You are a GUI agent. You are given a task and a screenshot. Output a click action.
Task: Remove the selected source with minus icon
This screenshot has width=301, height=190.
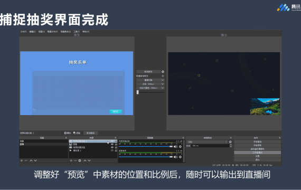click(75, 160)
